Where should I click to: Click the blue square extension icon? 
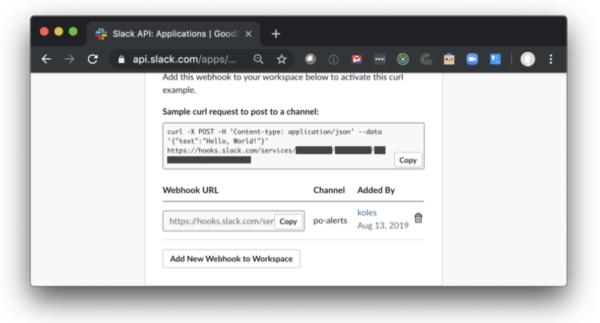495,59
